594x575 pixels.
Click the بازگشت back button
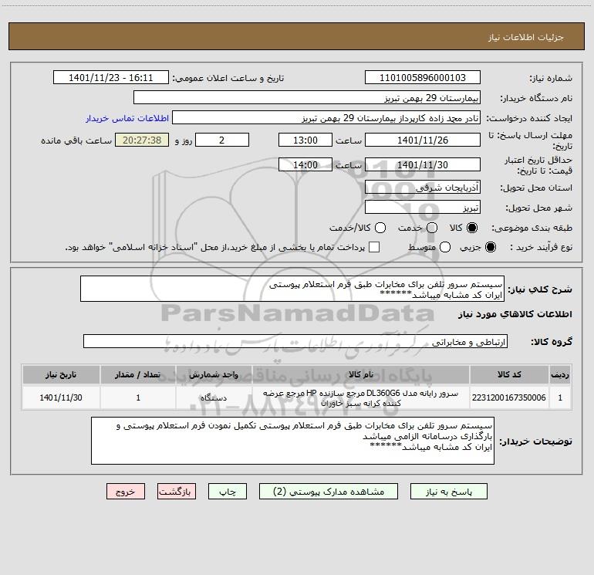point(177,492)
